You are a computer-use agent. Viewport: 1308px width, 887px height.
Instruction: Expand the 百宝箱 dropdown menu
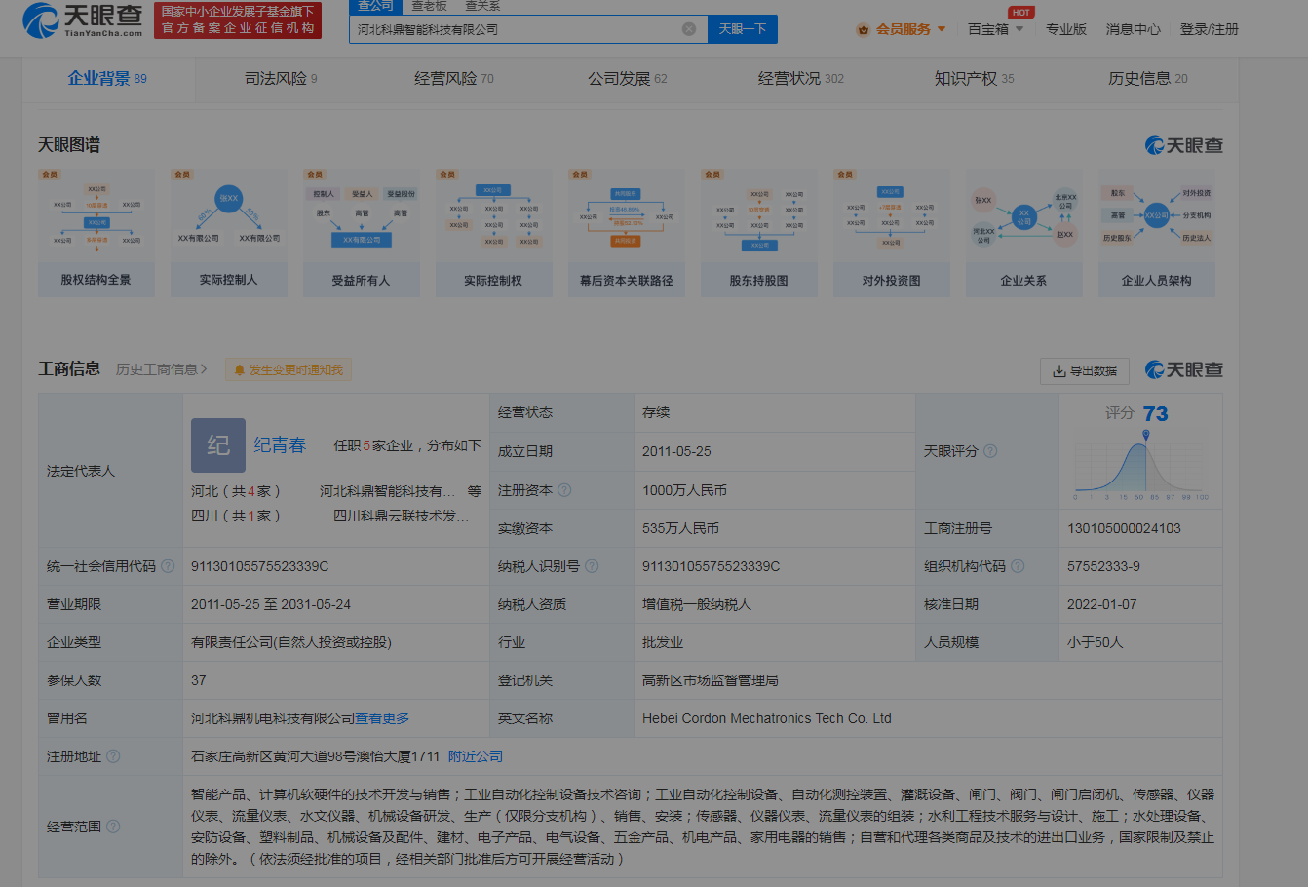click(995, 29)
